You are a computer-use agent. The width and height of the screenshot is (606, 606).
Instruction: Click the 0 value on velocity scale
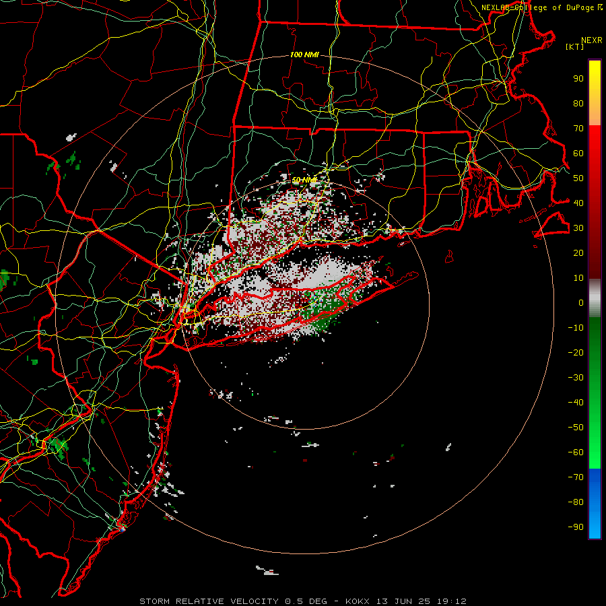(581, 302)
